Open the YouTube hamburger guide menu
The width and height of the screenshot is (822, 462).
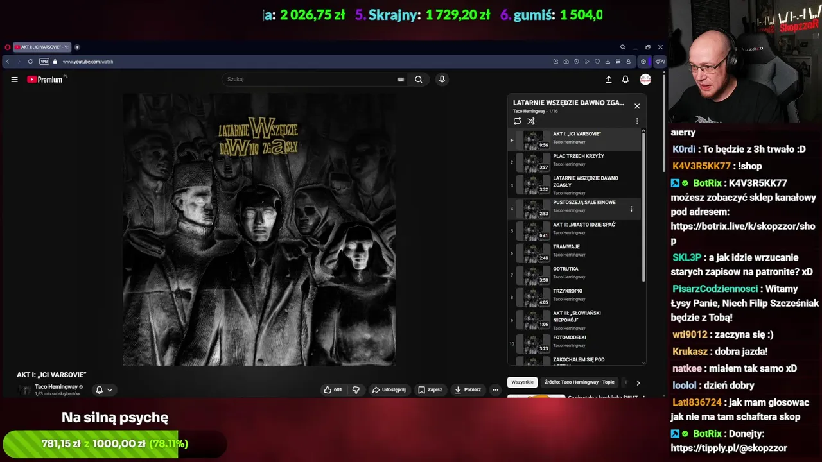(14, 80)
